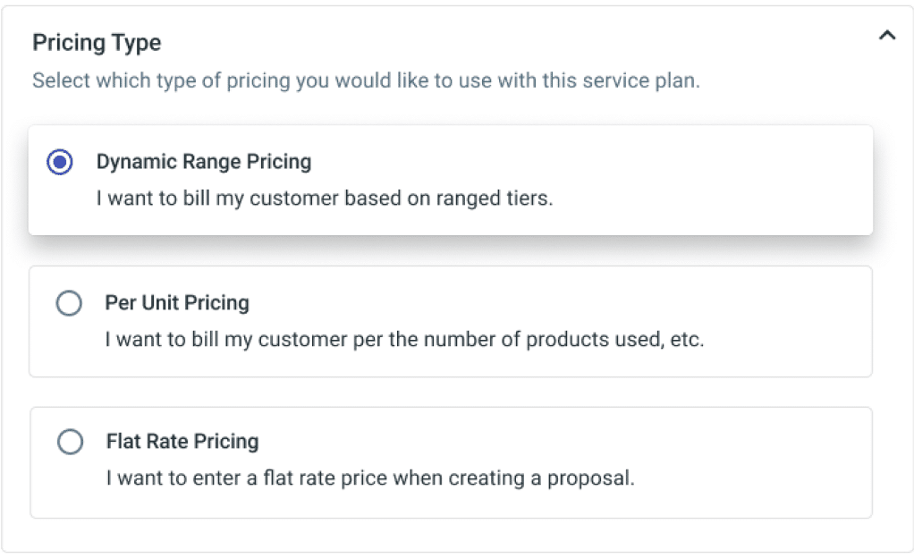
Task: Click the word "tiers" in Dynamic Range description
Action: click(x=529, y=199)
